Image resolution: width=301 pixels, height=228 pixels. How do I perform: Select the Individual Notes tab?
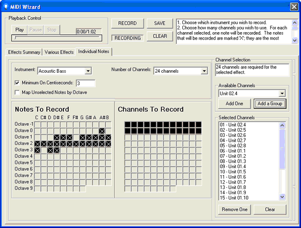94,51
